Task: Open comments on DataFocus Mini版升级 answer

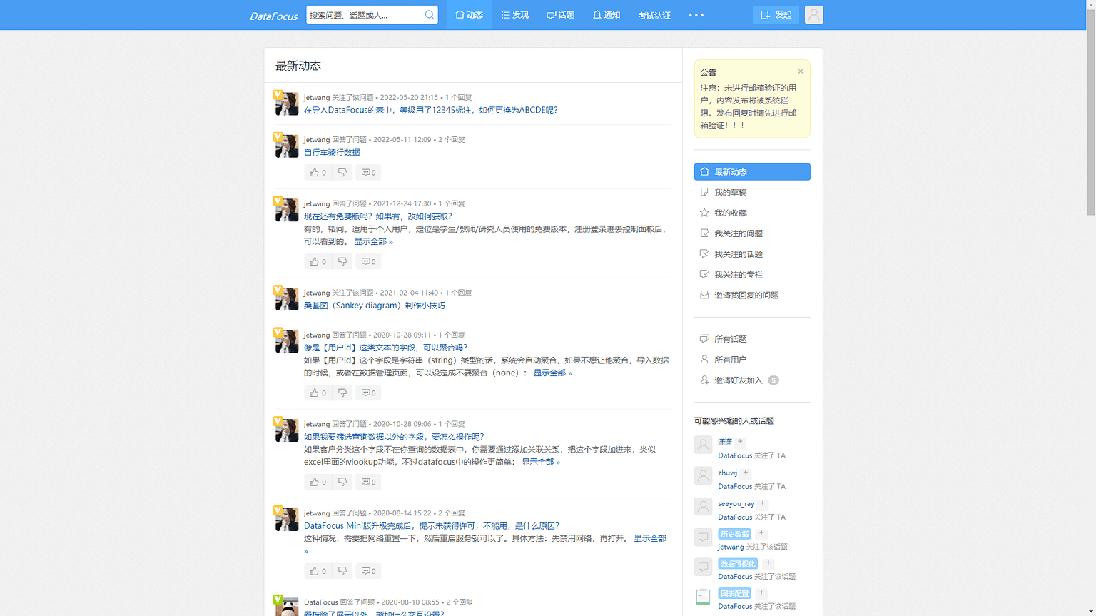Action: click(x=368, y=571)
